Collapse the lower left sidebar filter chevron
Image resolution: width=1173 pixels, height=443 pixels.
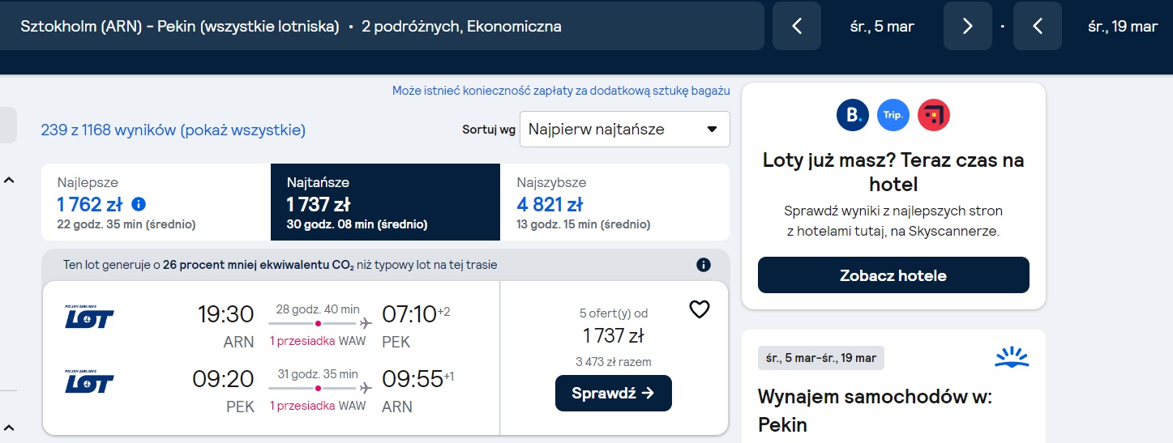[x=9, y=427]
